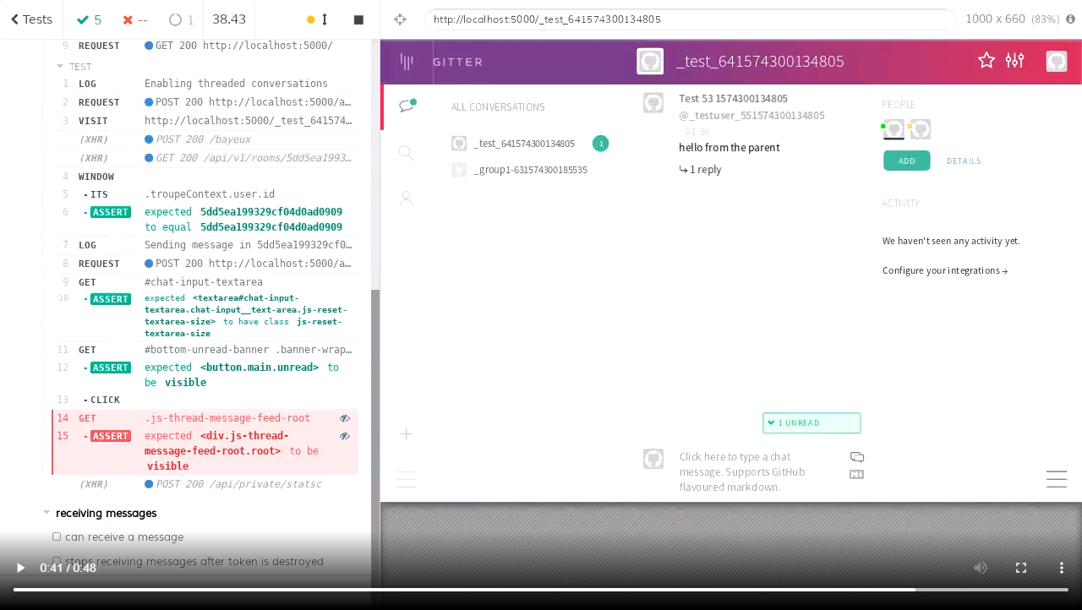Check 'can receive a message' test box
Screen dimensions: 1082x610
tap(57, 536)
